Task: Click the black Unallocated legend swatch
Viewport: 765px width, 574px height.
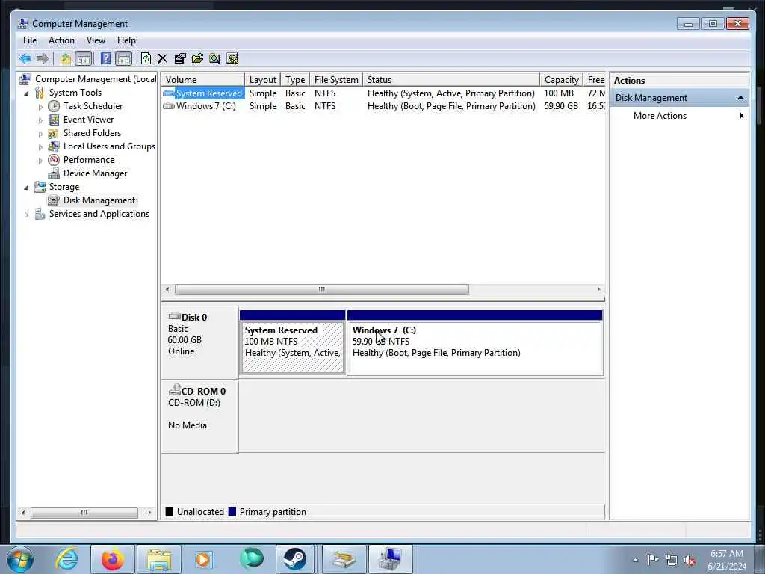Action: click(x=170, y=511)
